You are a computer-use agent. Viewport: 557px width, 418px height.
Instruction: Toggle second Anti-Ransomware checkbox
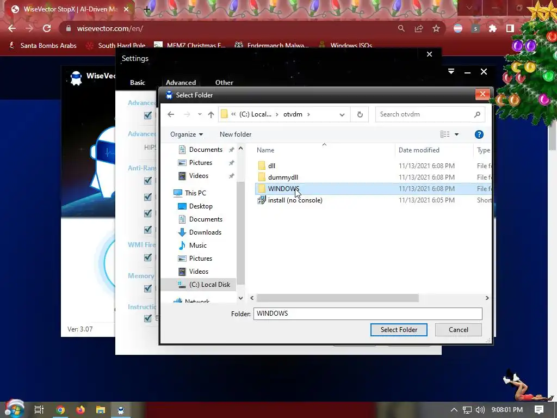point(148,197)
